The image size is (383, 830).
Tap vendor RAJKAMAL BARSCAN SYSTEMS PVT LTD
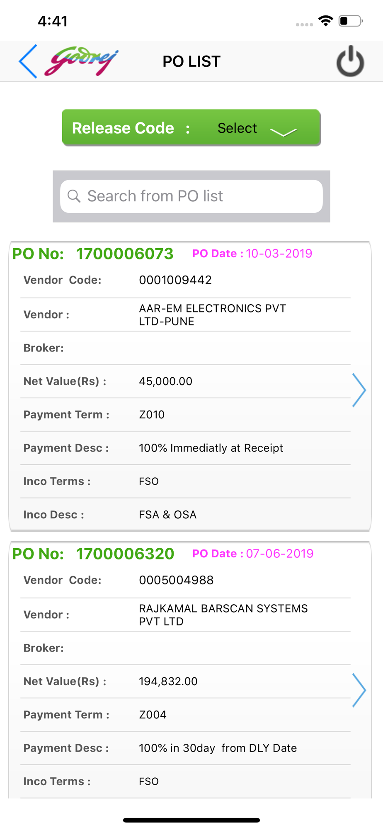(x=223, y=615)
